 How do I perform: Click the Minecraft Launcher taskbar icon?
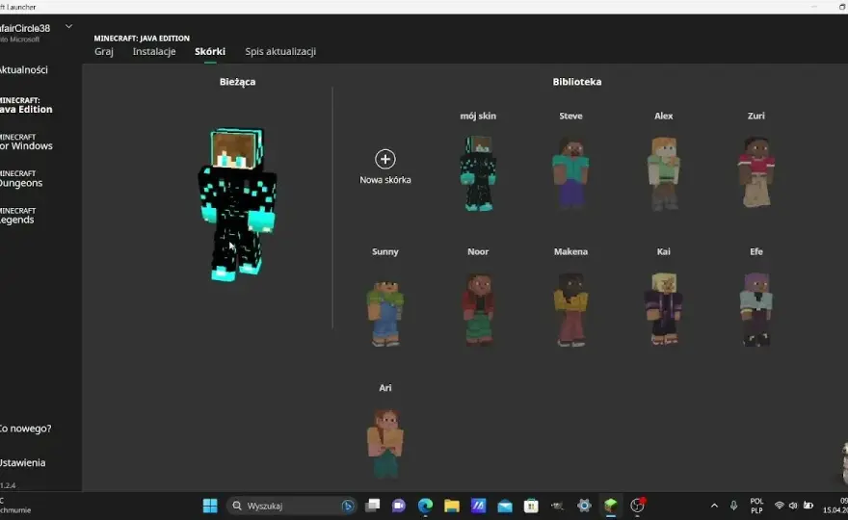pos(611,506)
